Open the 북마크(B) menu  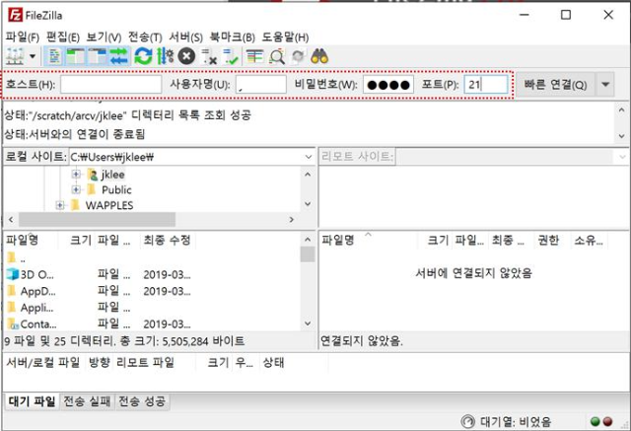(233, 37)
